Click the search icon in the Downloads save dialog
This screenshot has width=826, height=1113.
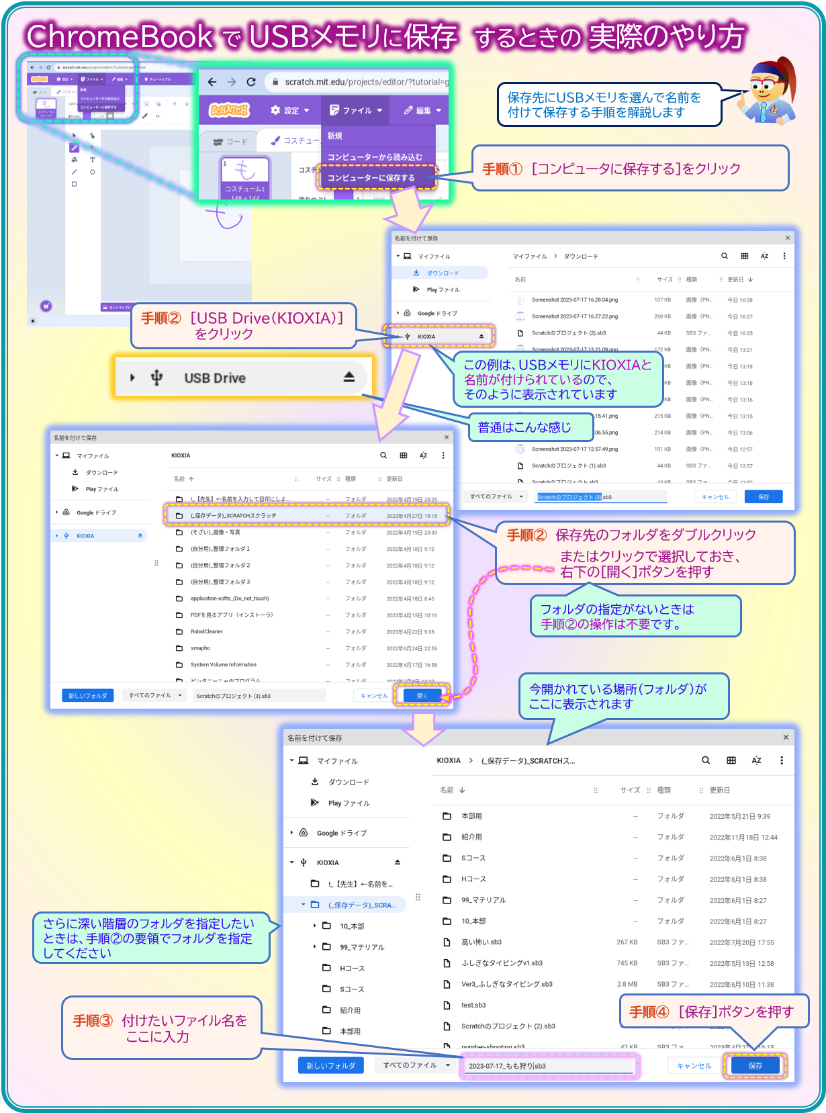tap(724, 256)
